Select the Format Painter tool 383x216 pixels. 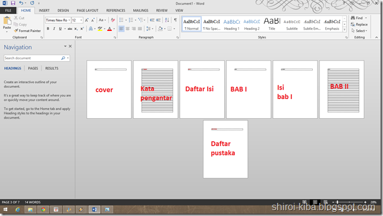click(27, 31)
